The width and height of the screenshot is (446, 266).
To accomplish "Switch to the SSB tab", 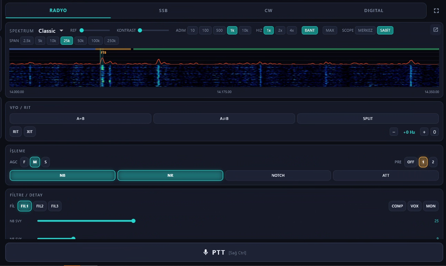I will click(x=163, y=10).
